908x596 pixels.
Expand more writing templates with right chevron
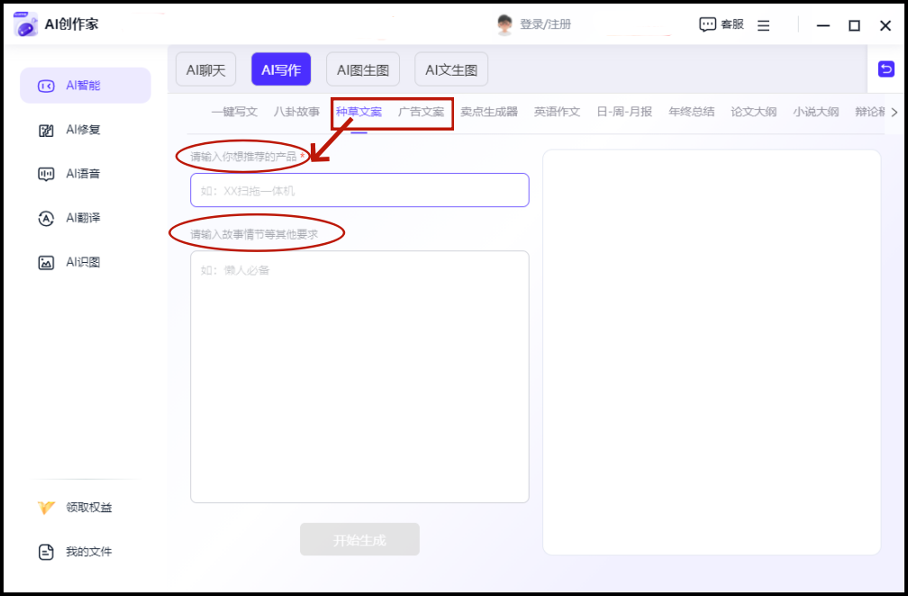pyautogui.click(x=894, y=112)
